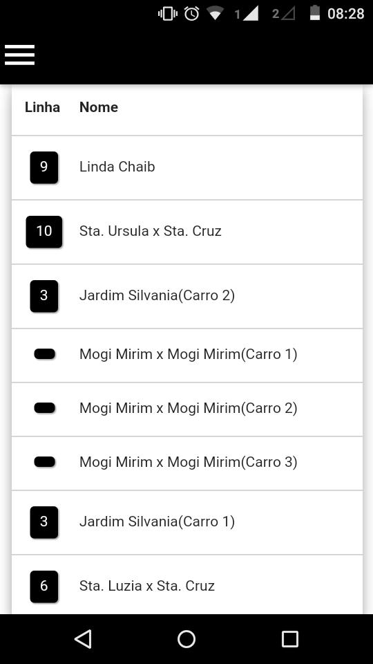Screen dimensions: 373x664
Task: Choose Mogi Mirim x Mogi Mirim(Carro 2)
Action: pos(187,409)
